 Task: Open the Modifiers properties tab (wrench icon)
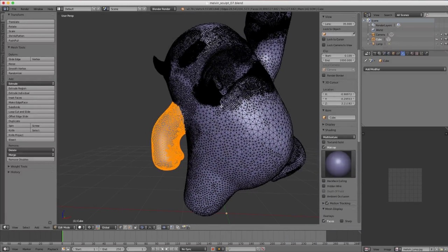click(403, 53)
